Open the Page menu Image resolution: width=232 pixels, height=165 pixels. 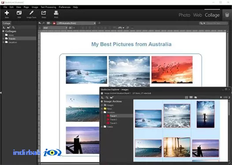pos(26,7)
